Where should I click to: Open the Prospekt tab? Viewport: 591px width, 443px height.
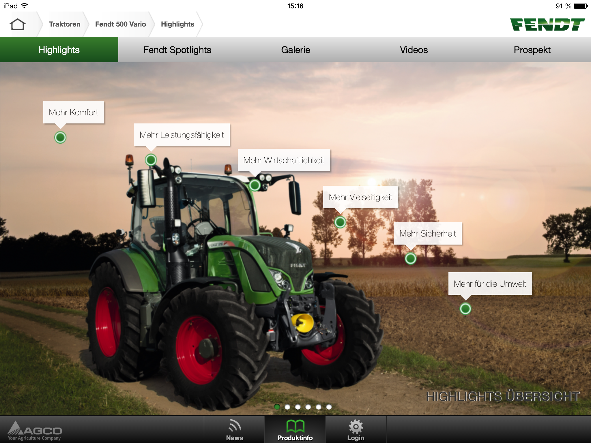pyautogui.click(x=532, y=50)
